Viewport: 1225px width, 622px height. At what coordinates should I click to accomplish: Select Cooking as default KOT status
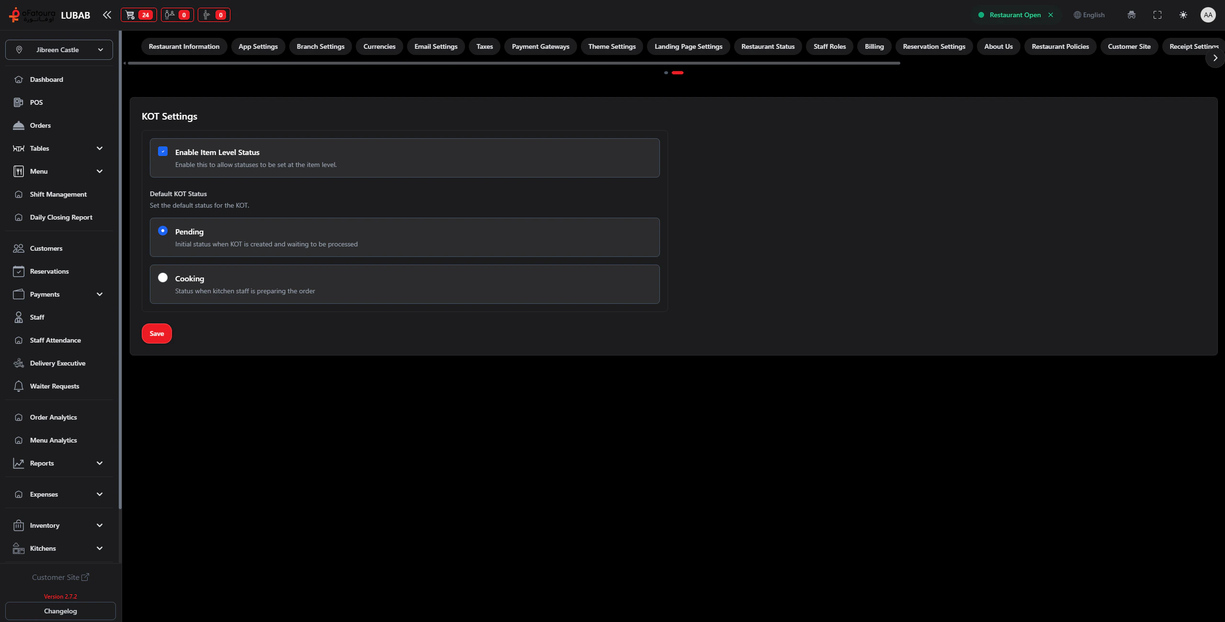coord(163,278)
